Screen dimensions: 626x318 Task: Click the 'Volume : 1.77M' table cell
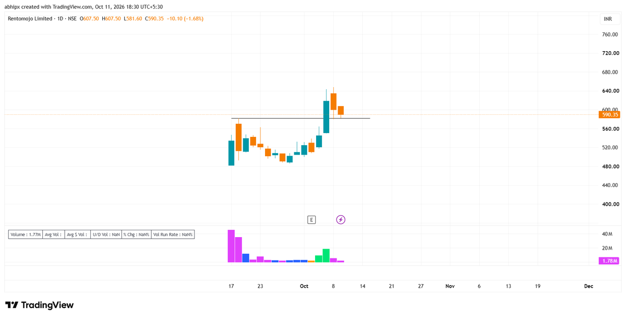tap(26, 234)
